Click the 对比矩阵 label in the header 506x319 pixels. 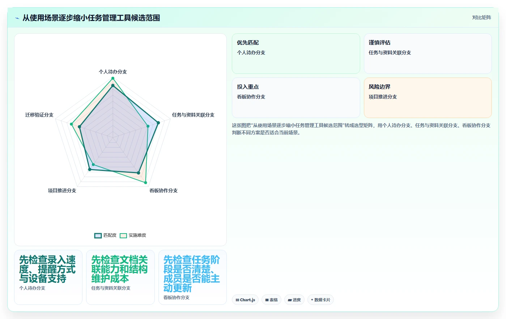coord(481,17)
